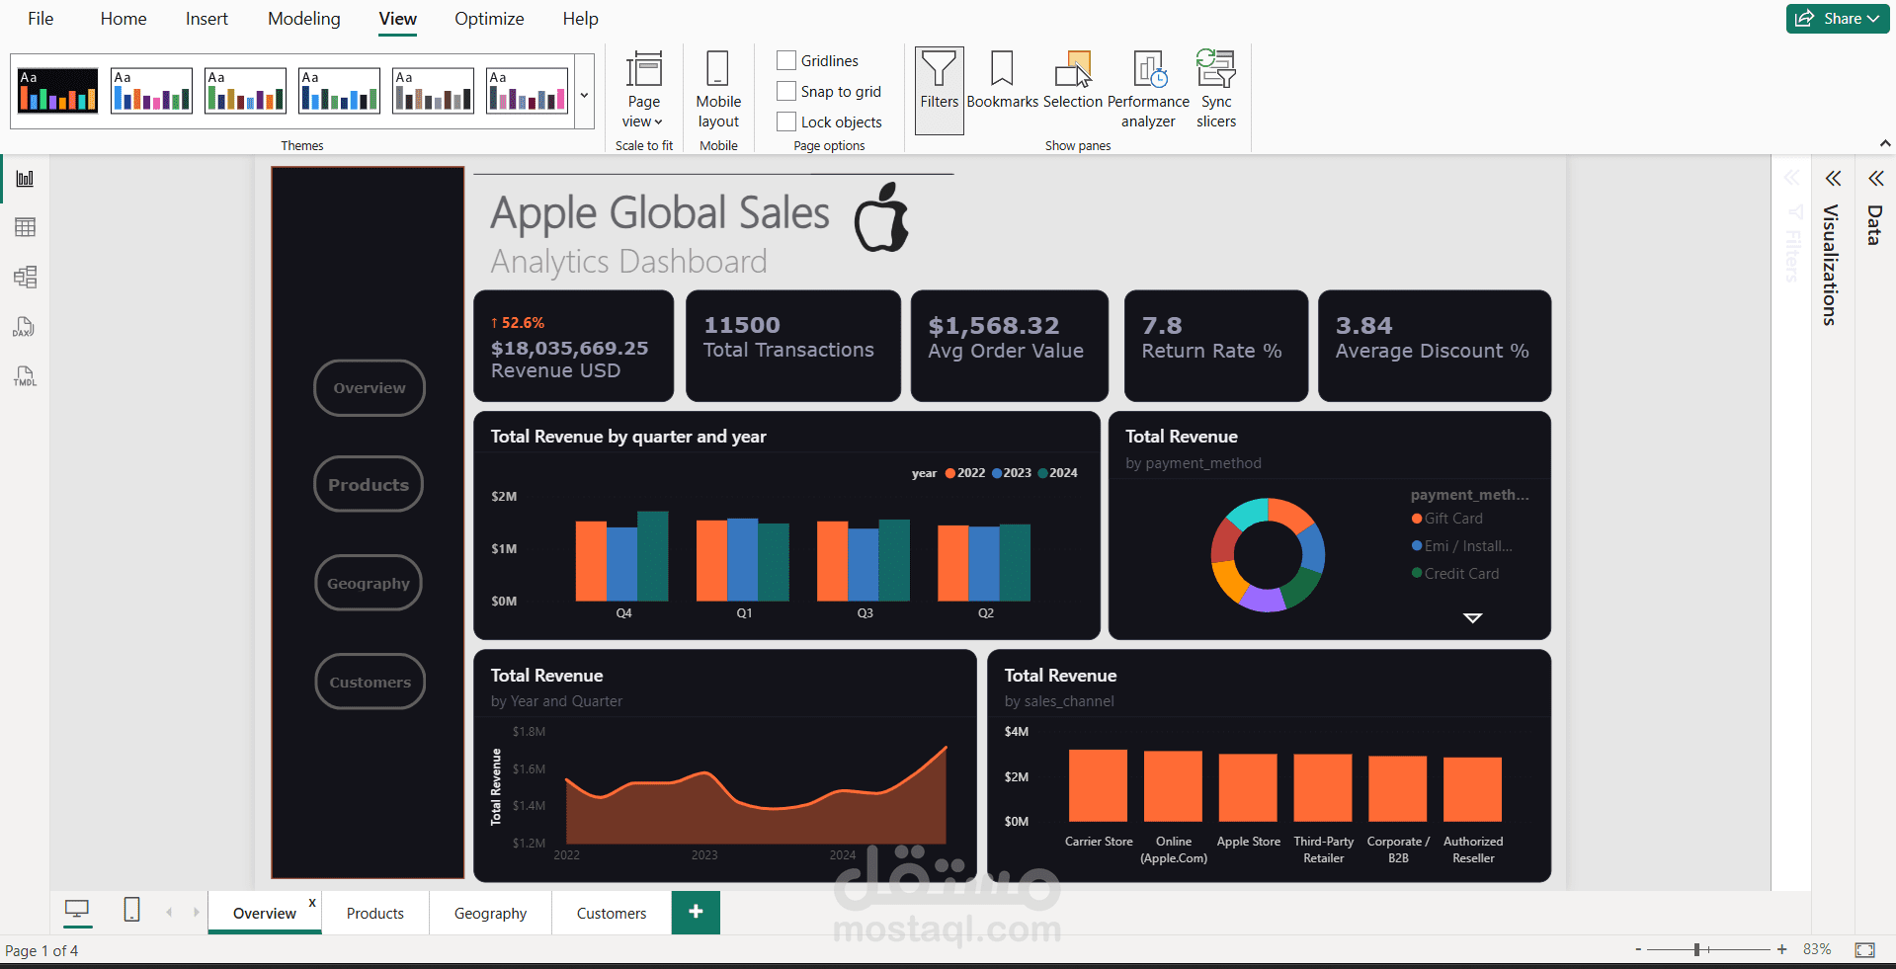
Task: Open the TMDL view
Action: tap(25, 376)
